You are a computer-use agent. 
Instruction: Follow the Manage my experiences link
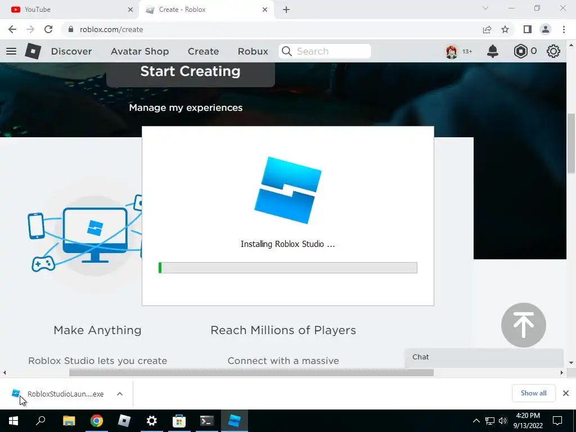186,107
